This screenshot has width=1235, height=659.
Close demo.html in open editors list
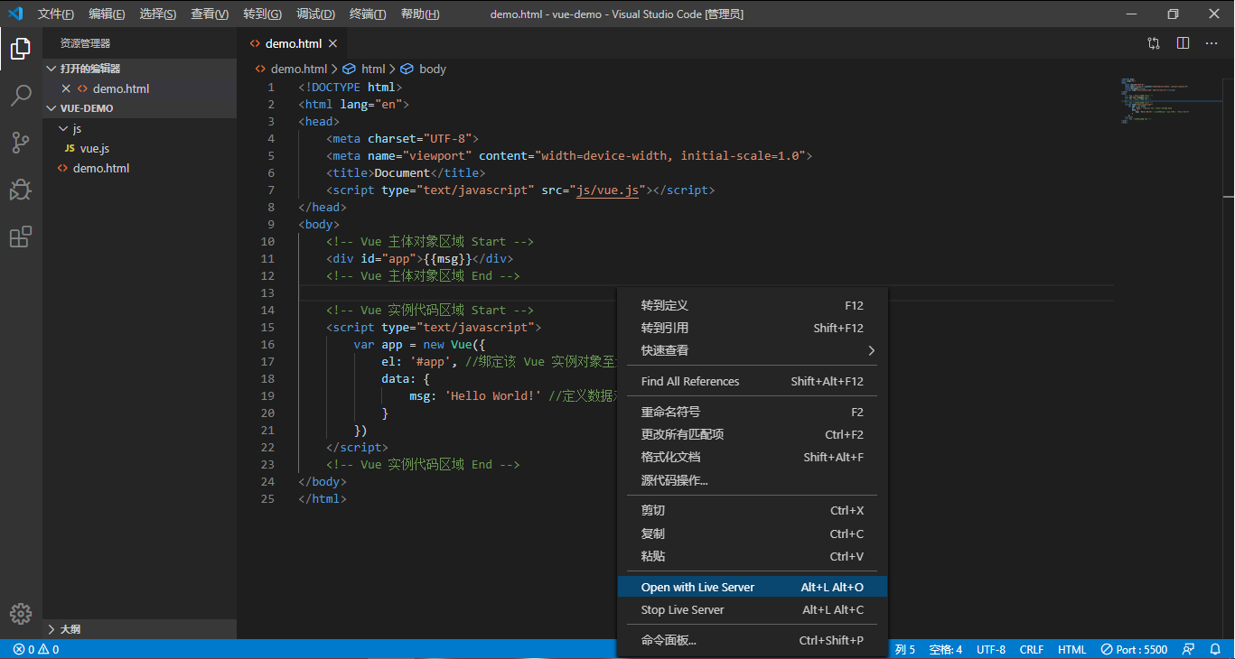coord(65,88)
